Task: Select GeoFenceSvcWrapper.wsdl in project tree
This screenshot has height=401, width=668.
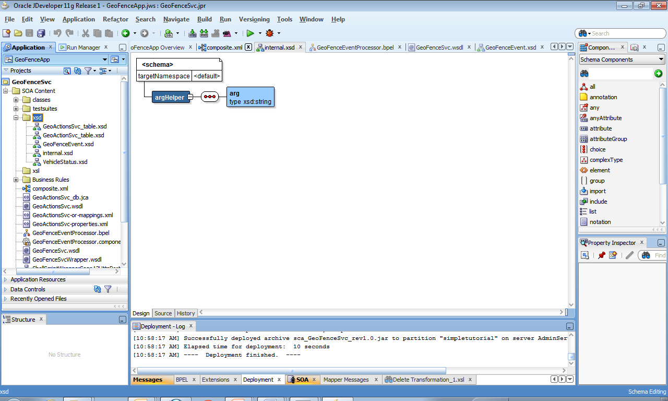Action: point(67,260)
